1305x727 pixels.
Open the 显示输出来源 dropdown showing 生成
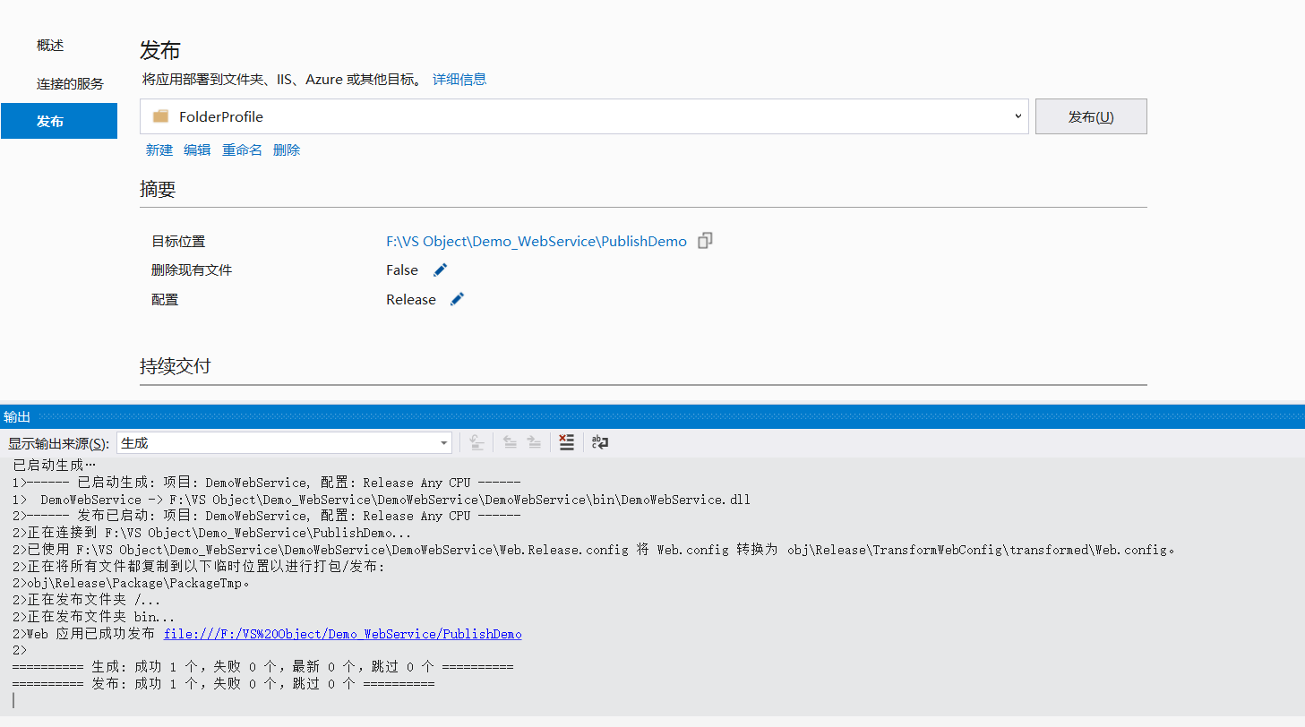[x=442, y=441]
